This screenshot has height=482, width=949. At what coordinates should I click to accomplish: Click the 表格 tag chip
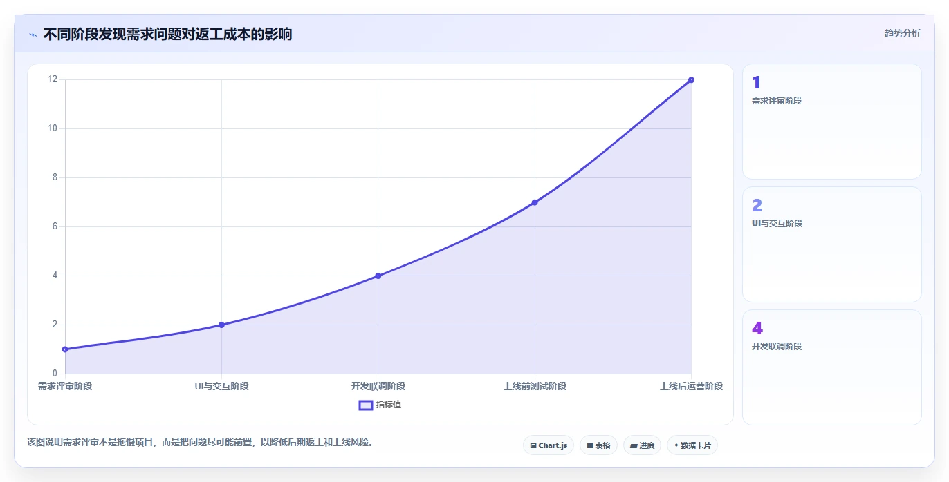[x=598, y=445]
